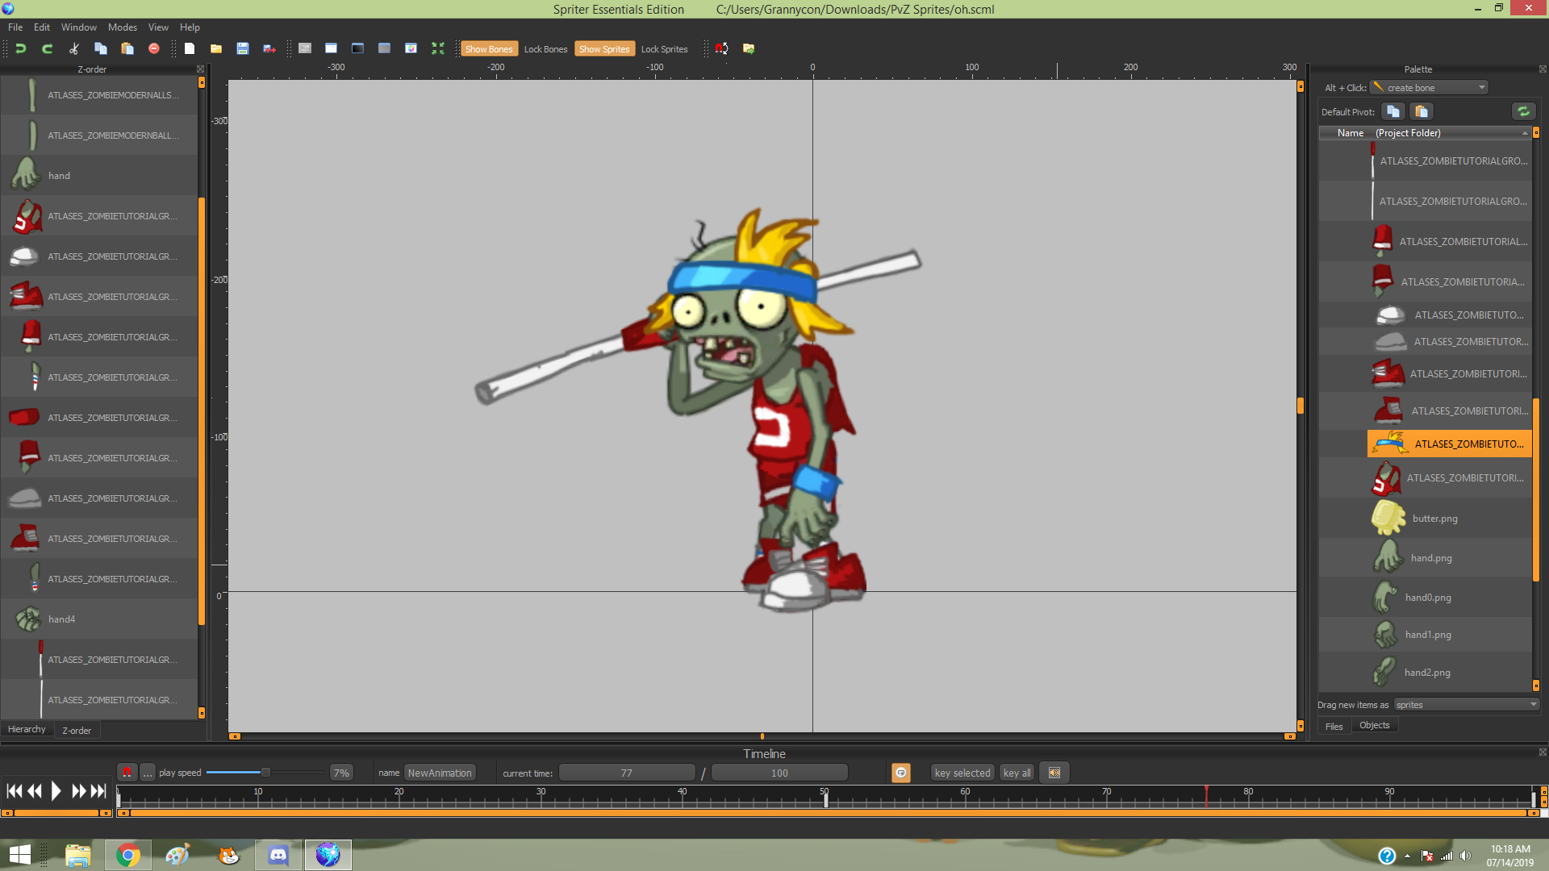Screen dimensions: 1549x871
Task: Toggle Show Bones button
Action: pos(488,49)
